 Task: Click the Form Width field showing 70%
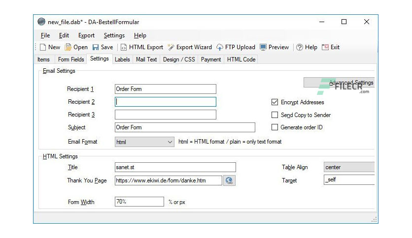coord(139,202)
